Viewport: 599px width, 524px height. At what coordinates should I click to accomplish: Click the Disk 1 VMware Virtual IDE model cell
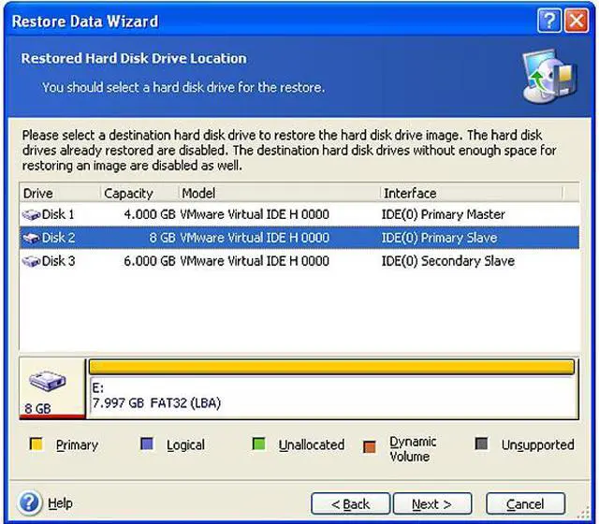255,214
